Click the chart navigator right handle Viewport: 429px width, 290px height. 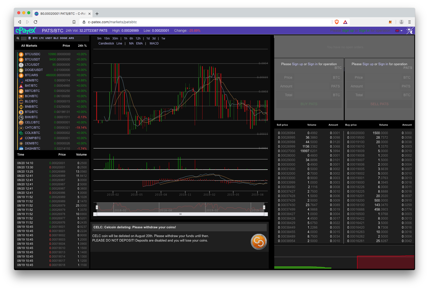pyautogui.click(x=264, y=207)
